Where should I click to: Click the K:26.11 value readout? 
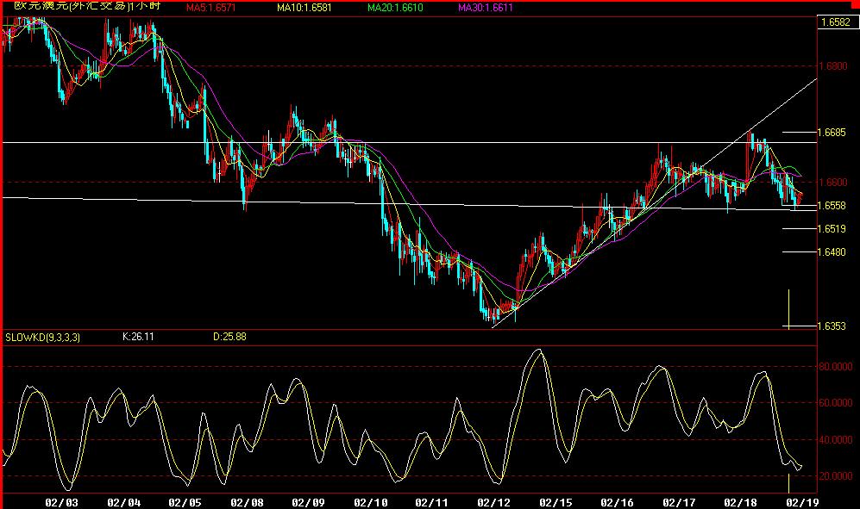point(138,337)
